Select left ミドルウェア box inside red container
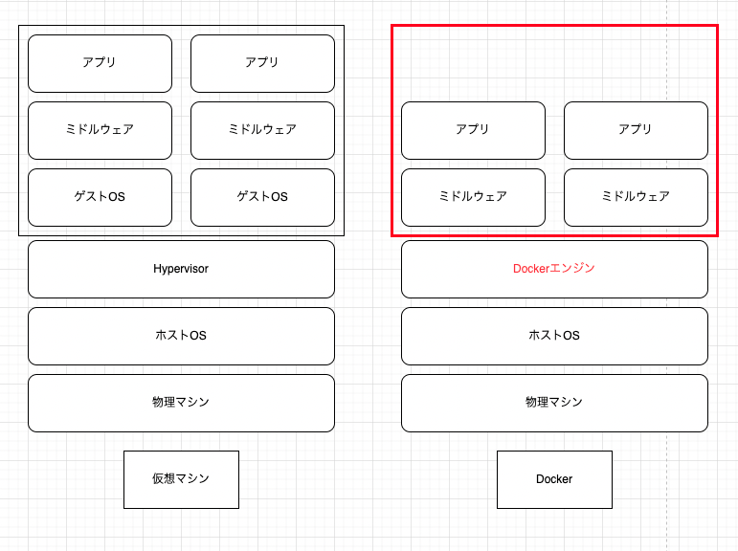 (473, 197)
